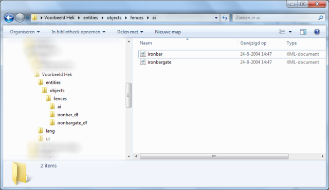Select 'entities' breadcrumb in address bar

pyautogui.click(x=90, y=18)
